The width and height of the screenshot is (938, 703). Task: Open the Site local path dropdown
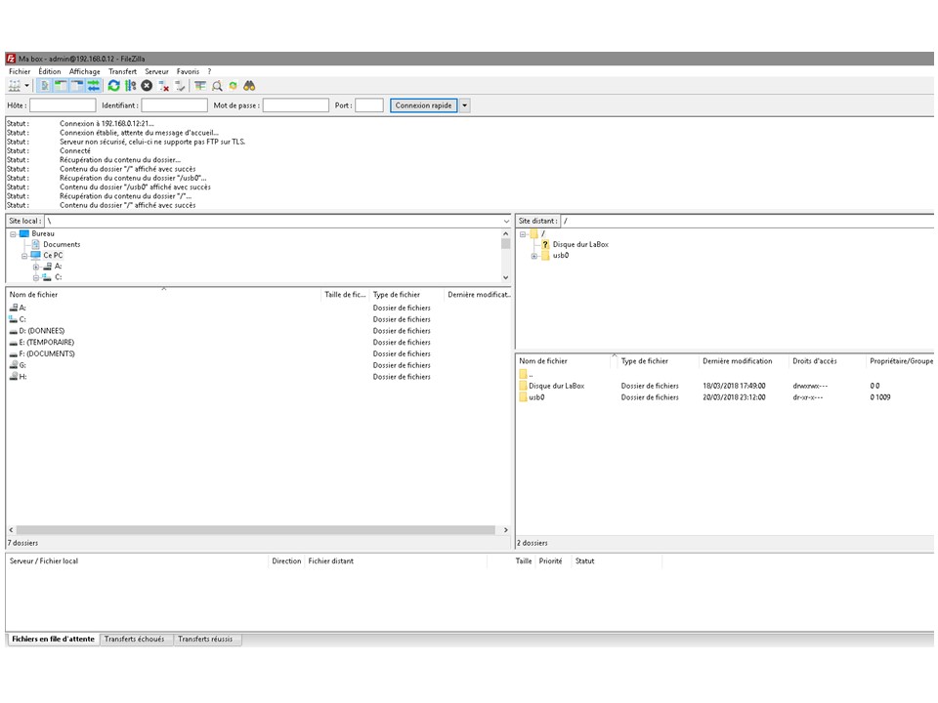pos(506,221)
